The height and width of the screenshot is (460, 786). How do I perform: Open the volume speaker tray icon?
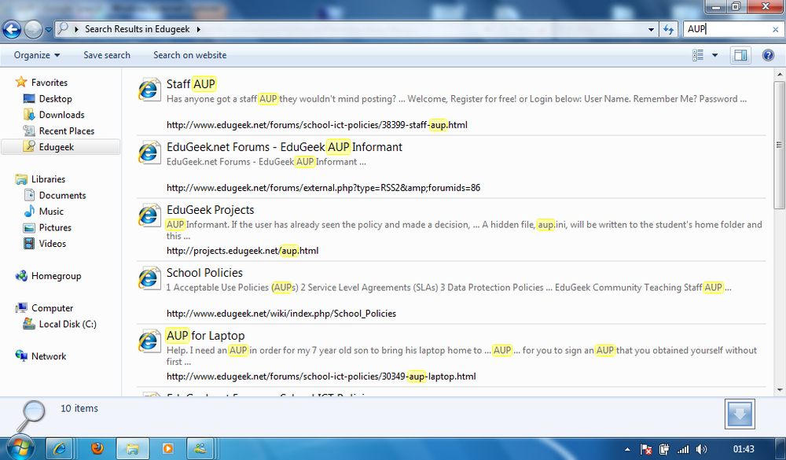coord(701,449)
